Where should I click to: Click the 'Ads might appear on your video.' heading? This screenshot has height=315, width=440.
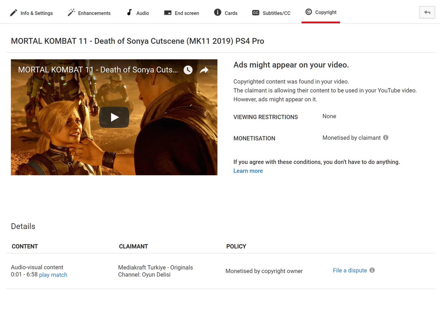point(291,65)
